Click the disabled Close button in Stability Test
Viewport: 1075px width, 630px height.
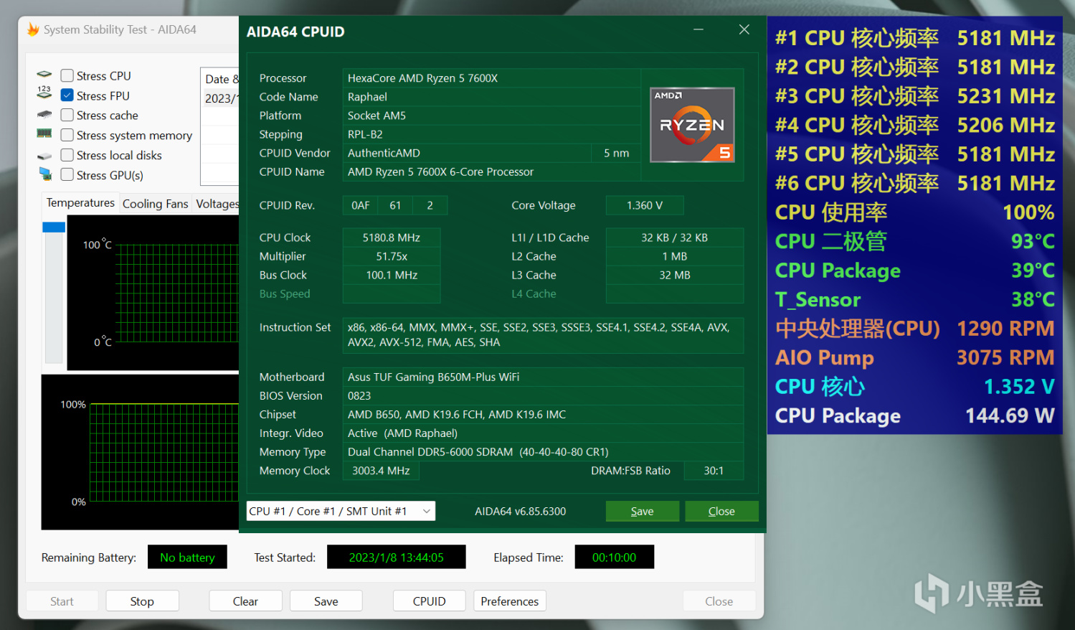[719, 601]
